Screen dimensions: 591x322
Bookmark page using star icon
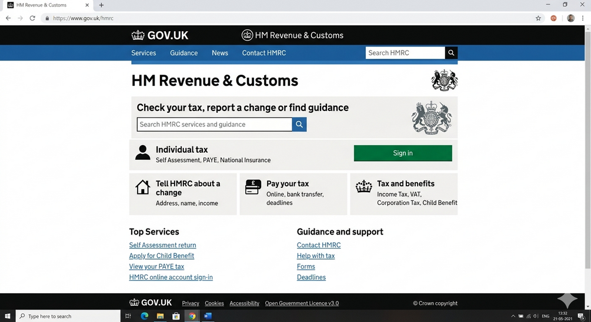click(x=538, y=18)
